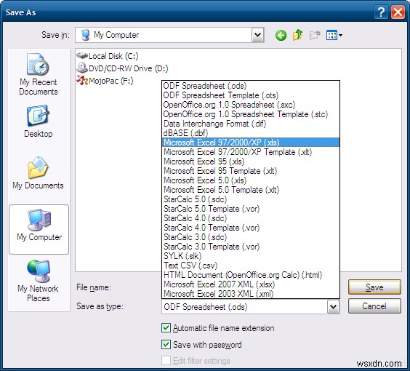Choose HTML Document (OpenOffice.org Calc) (.html)
The height and width of the screenshot is (371, 410).
(251, 275)
